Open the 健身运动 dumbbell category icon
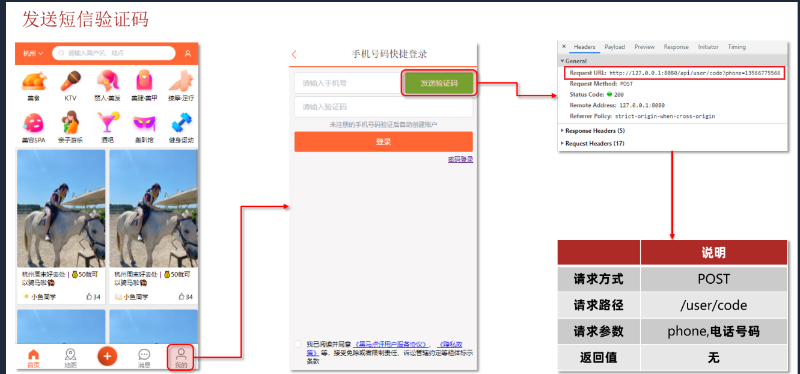The height and width of the screenshot is (374, 800). pyautogui.click(x=181, y=123)
